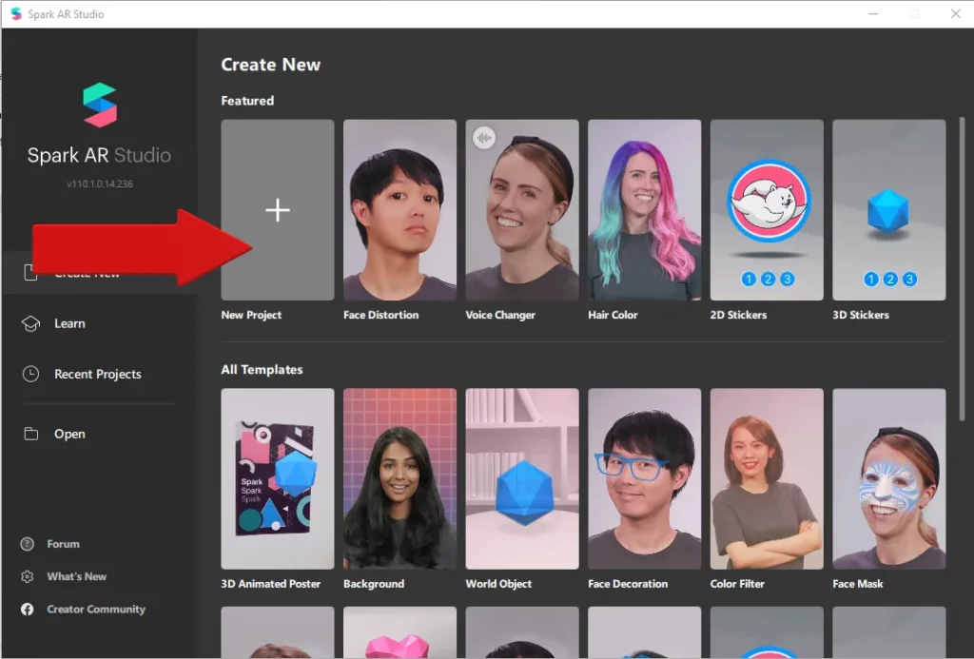Open Recent Projects in the sidebar
The height and width of the screenshot is (659, 974).
click(x=98, y=374)
